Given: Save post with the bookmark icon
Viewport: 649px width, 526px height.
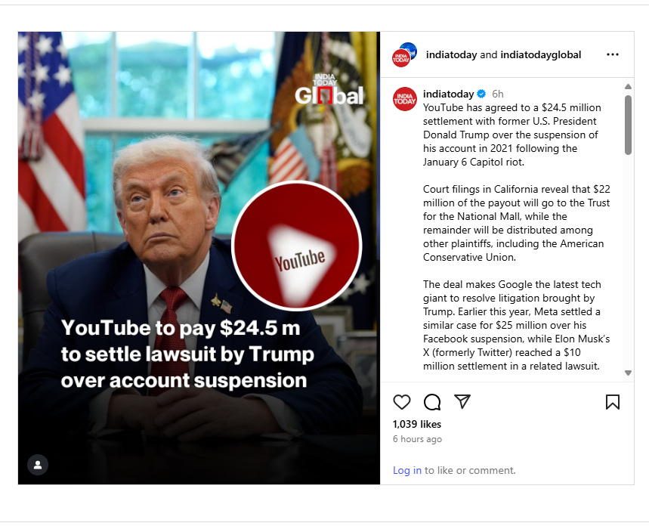Looking at the screenshot, I should [613, 402].
